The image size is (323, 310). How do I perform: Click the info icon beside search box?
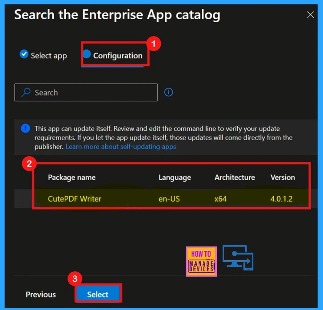[x=168, y=92]
